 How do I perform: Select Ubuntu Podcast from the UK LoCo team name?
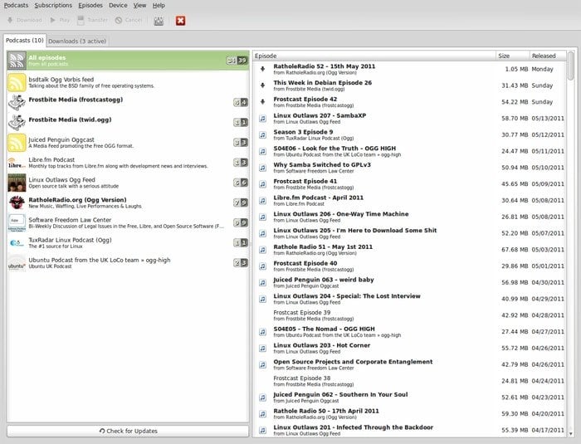click(x=100, y=260)
